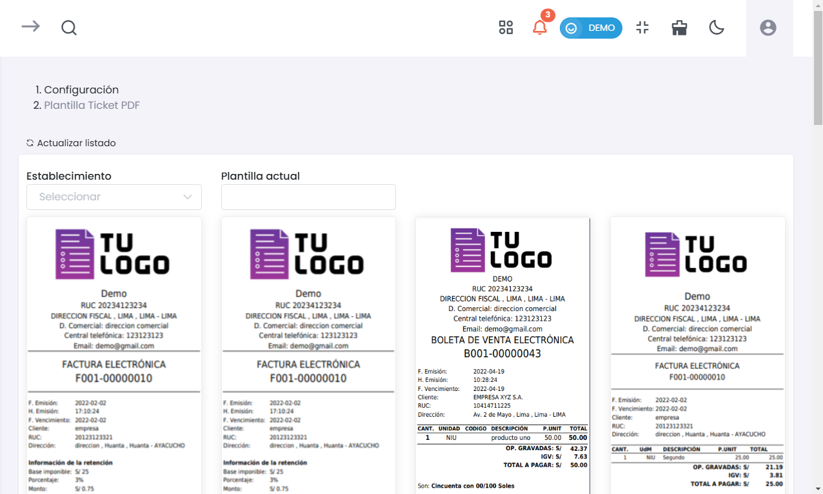Open the search magnifier icon
The image size is (823, 494).
tap(69, 28)
